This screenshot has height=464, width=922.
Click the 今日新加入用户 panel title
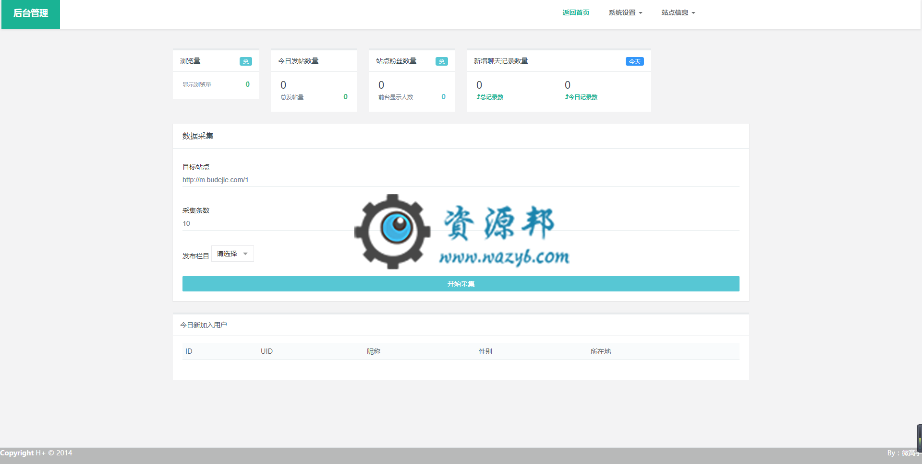(x=204, y=325)
